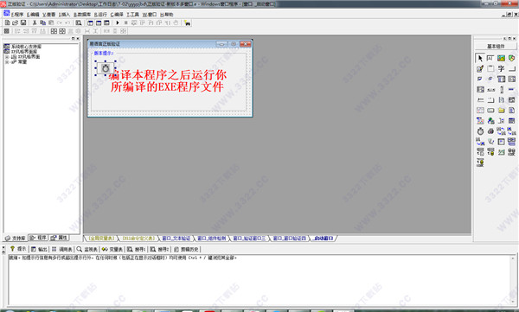Image resolution: width=519 pixels, height=312 pixels.
Task: Click the Open file toolbar icon
Action: 15,22
